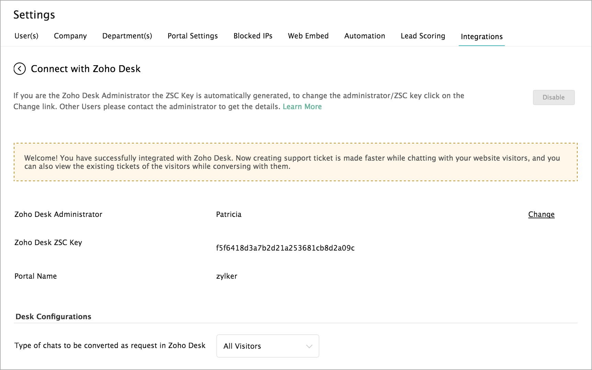This screenshot has height=370, width=592.
Task: Click the welcome integration success message
Action: pos(292,162)
